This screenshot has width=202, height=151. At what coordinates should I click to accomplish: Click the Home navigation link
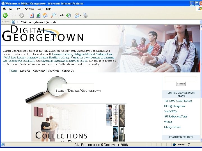[x=14, y=71]
